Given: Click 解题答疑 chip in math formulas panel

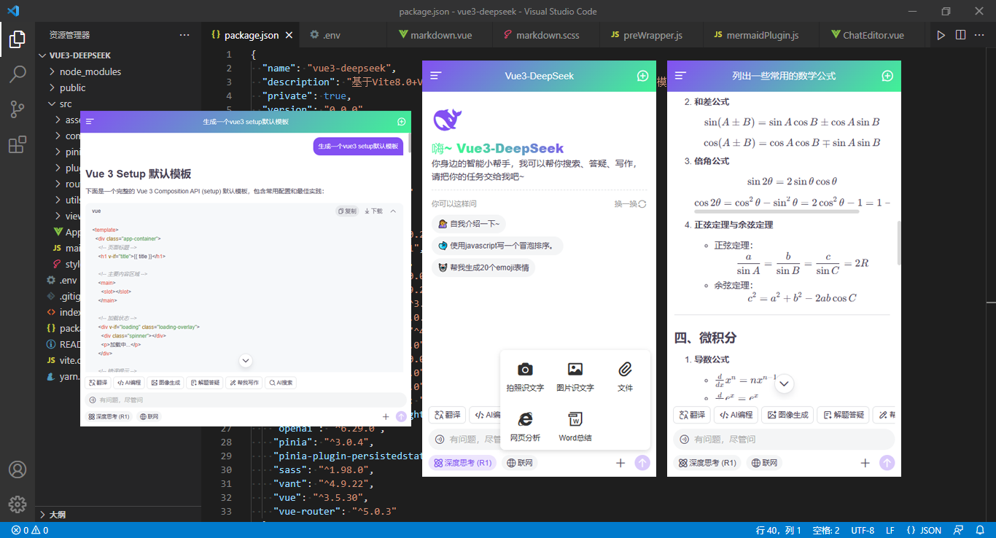Looking at the screenshot, I should coord(843,415).
